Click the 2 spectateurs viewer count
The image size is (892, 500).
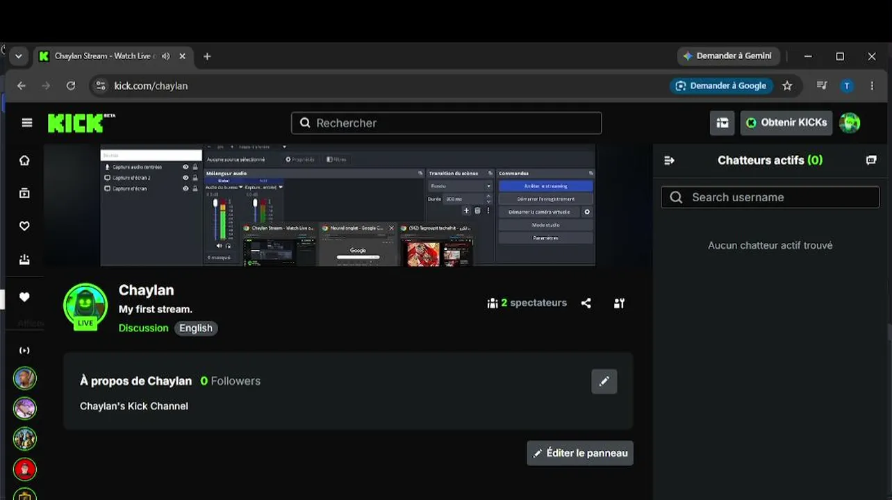(527, 303)
